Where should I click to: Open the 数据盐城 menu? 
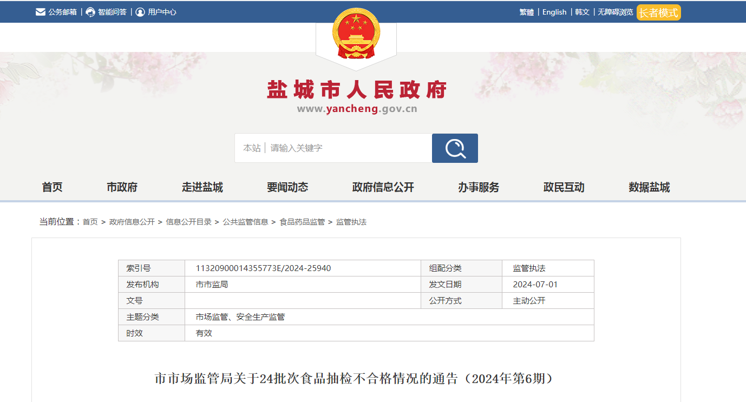click(649, 187)
